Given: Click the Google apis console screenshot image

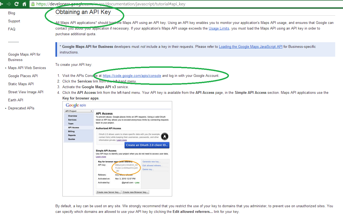Looking at the screenshot, I should [x=117, y=149].
